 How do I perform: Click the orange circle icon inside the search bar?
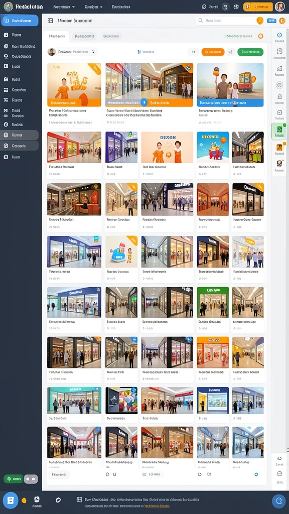259,21
